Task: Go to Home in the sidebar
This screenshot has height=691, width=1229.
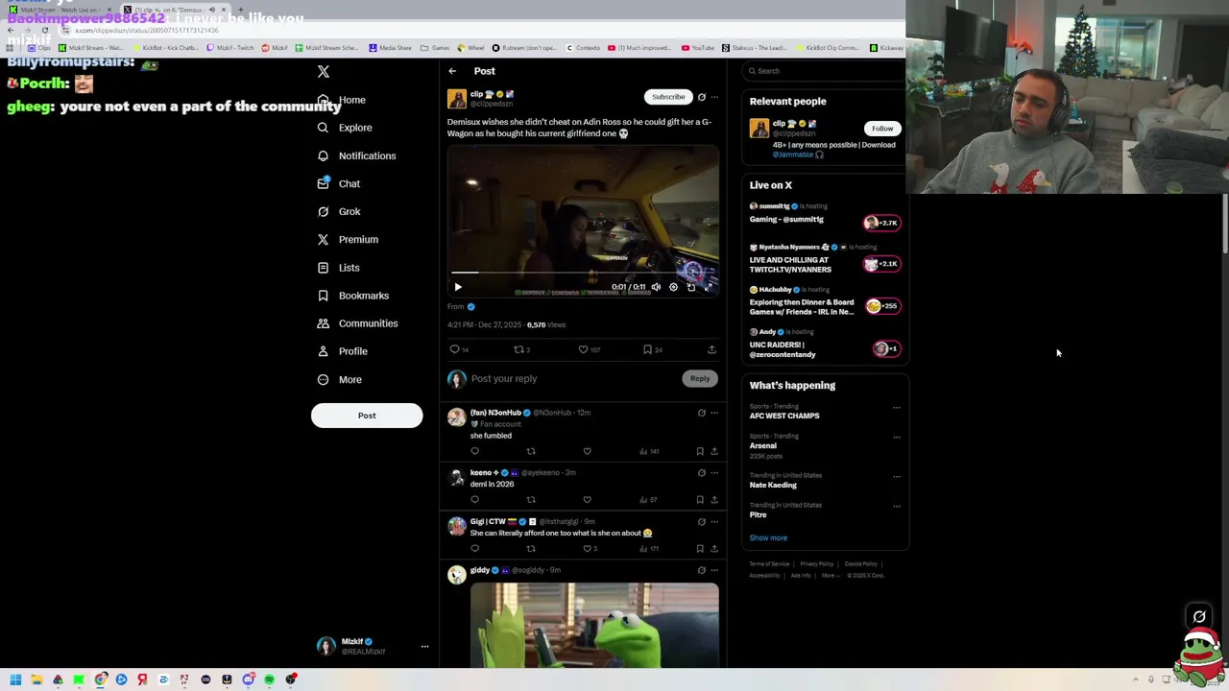Action: (x=342, y=100)
